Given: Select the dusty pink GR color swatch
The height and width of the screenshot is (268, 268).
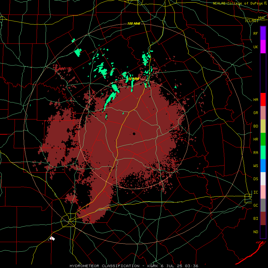Looking at the screenshot, I should point(263,113).
